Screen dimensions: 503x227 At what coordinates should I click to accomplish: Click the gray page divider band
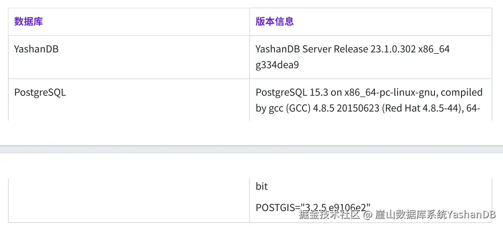pyautogui.click(x=252, y=149)
